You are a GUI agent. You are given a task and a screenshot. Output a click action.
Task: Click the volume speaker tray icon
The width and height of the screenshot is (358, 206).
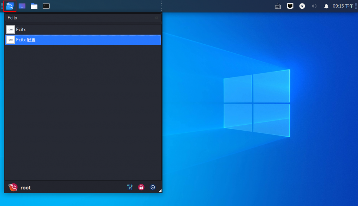click(314, 6)
